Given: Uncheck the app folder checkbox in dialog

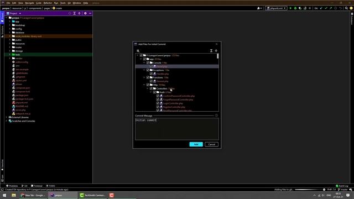Looking at the screenshot, I should pos(144,59).
